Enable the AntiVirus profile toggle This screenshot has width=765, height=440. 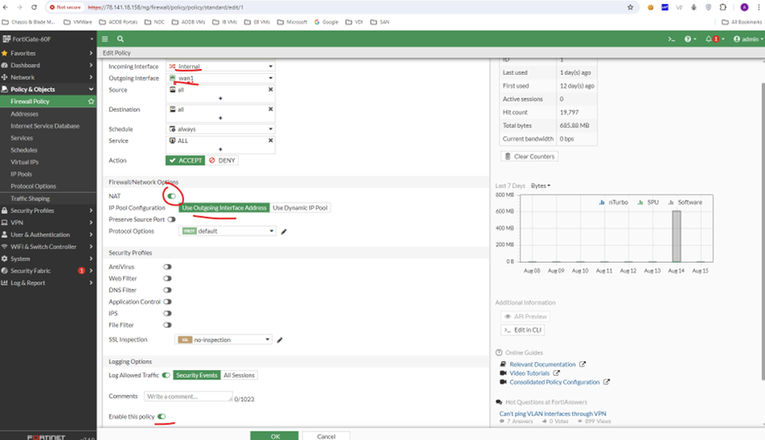tap(167, 267)
